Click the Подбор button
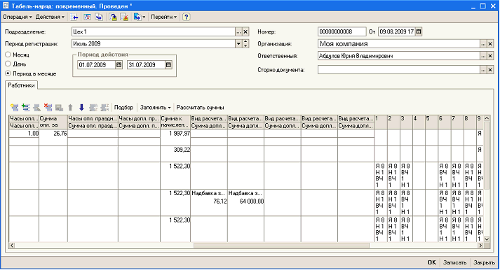 123,108
